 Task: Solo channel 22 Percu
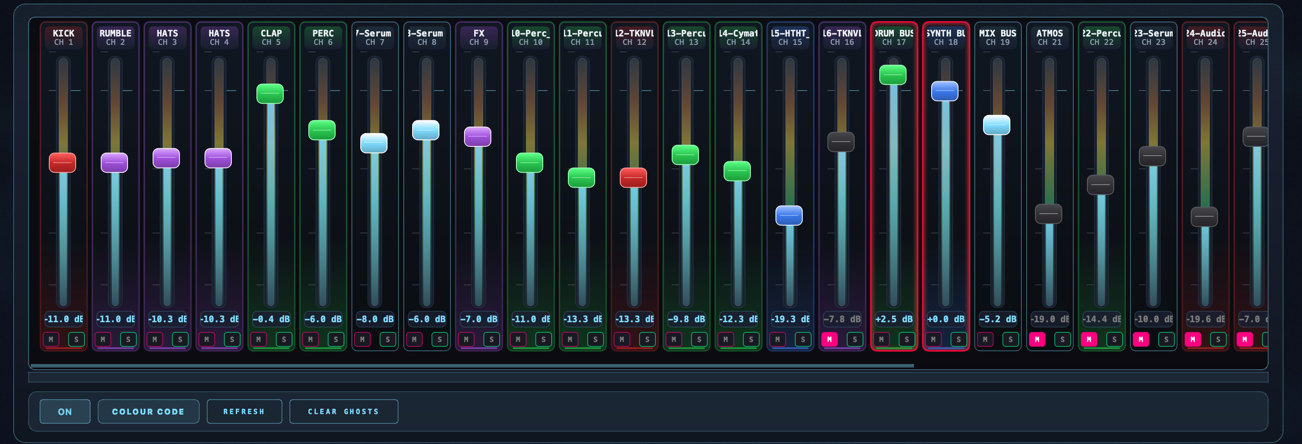(1115, 339)
